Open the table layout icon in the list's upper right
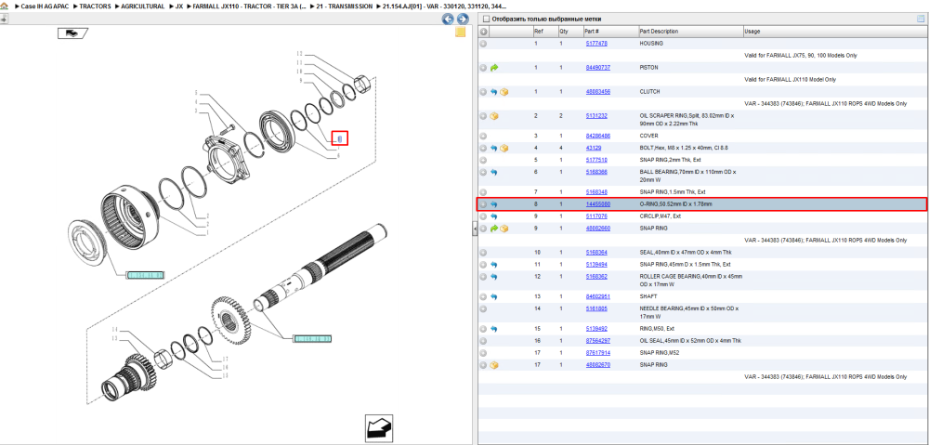Screen dimensions: 929x445 (921, 19)
